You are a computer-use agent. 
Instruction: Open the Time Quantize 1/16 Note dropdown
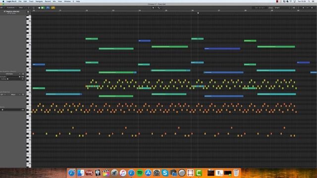tap(11, 74)
